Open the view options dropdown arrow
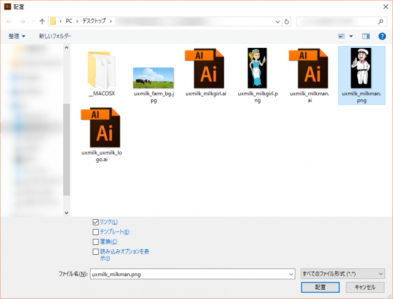The image size is (393, 299). [x=351, y=36]
